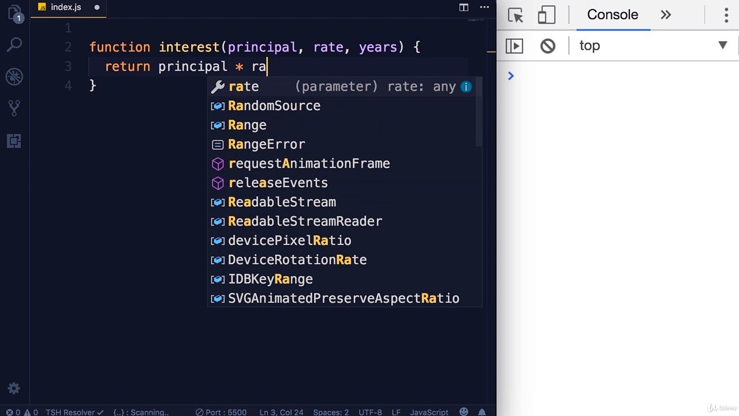Open notifications bell icon
739x416 pixels.
[482, 412]
